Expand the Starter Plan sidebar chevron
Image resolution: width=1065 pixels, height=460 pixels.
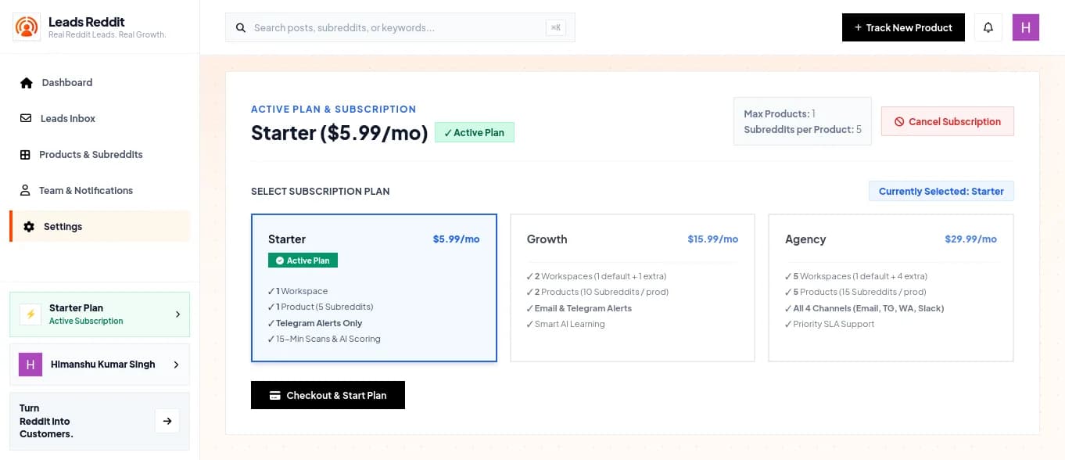point(177,314)
